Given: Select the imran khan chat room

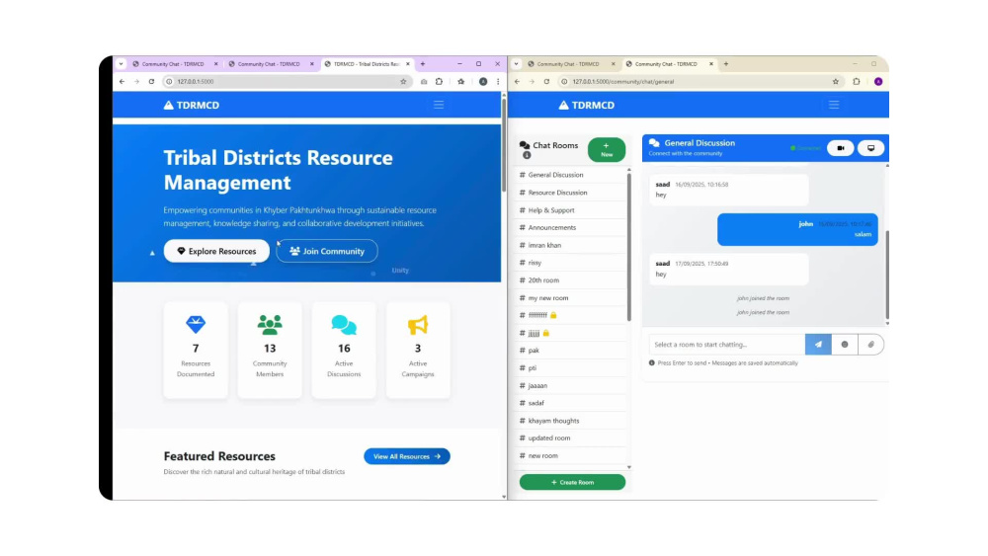Looking at the screenshot, I should (x=571, y=245).
